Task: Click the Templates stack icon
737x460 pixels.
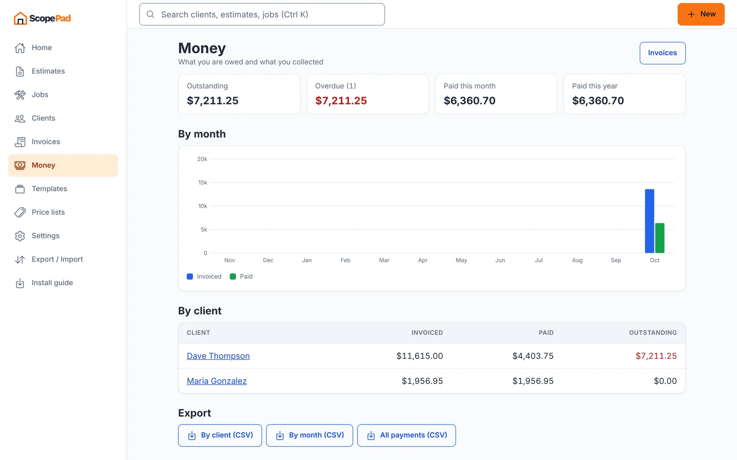Action: pos(20,189)
